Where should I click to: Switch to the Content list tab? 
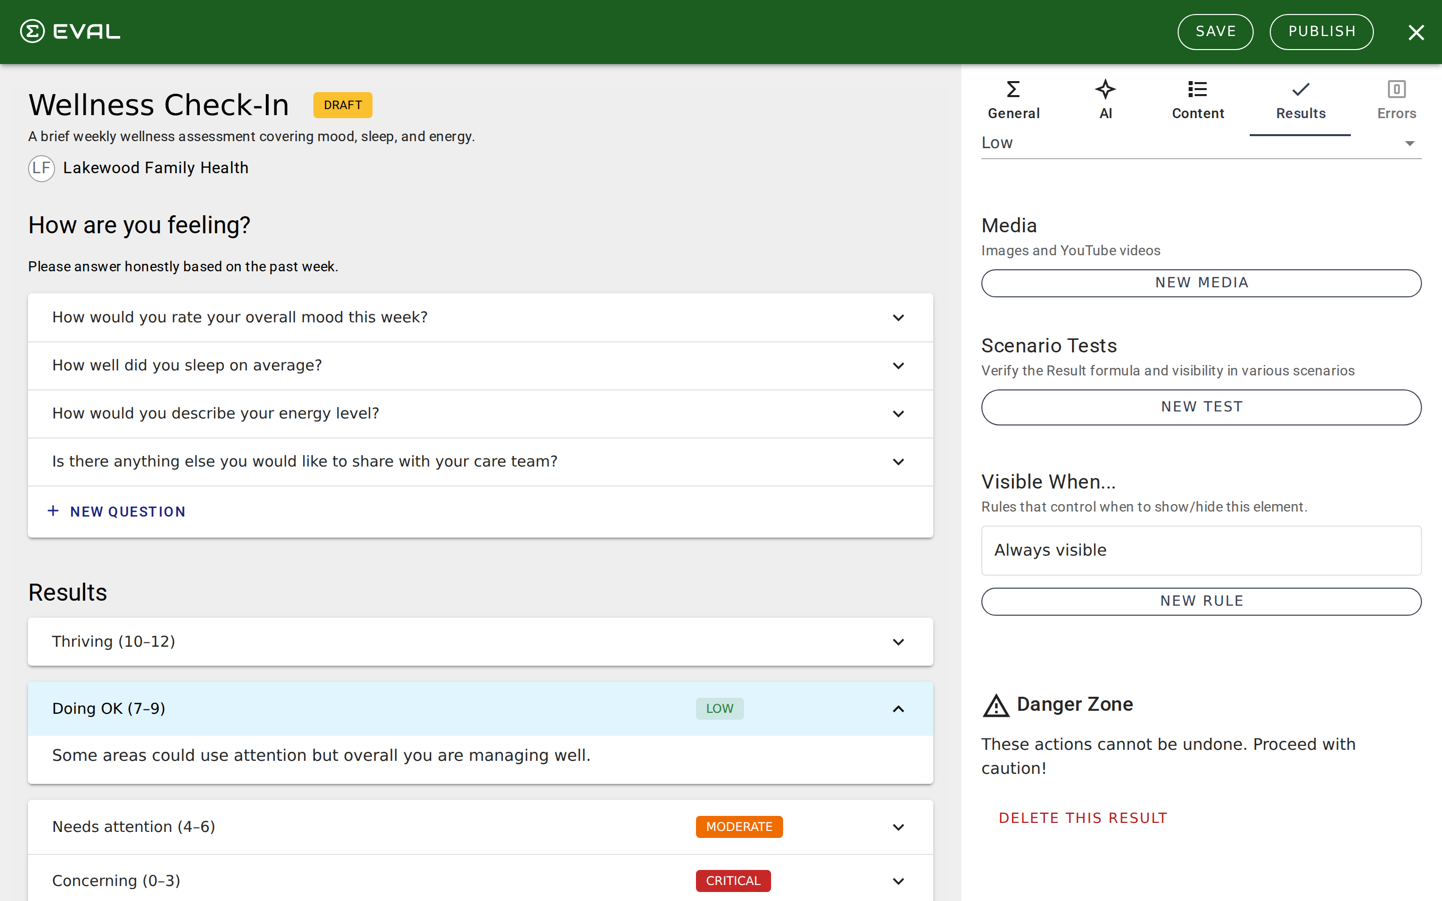(1198, 100)
